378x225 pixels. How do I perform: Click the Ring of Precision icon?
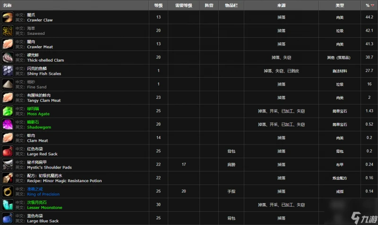point(8,192)
